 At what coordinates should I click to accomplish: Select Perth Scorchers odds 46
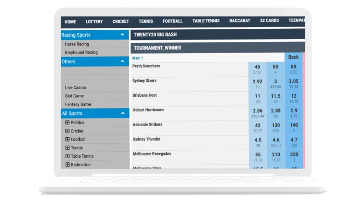click(257, 69)
